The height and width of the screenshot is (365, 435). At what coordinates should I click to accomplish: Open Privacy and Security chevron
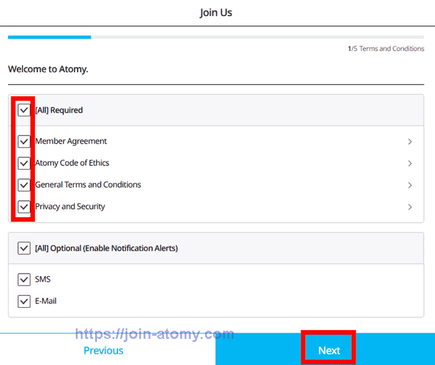click(x=410, y=207)
